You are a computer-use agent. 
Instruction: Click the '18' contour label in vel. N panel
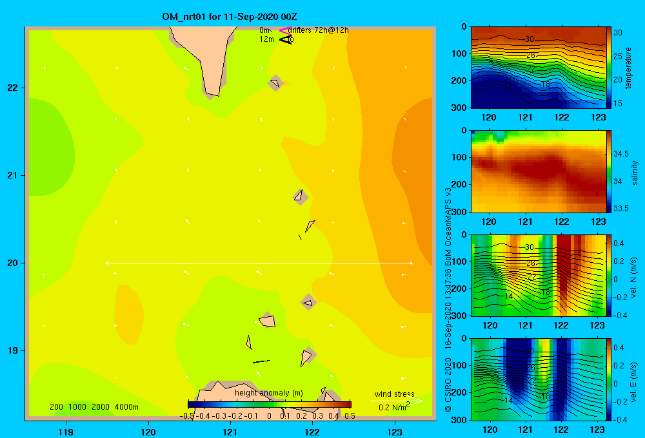click(546, 292)
